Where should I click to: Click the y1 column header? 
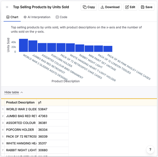(x=40, y=102)
